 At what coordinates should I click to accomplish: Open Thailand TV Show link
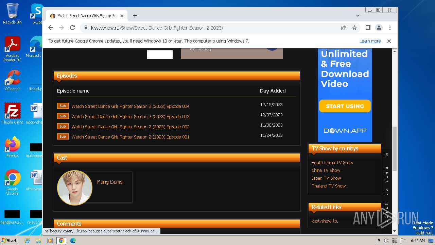(x=329, y=186)
